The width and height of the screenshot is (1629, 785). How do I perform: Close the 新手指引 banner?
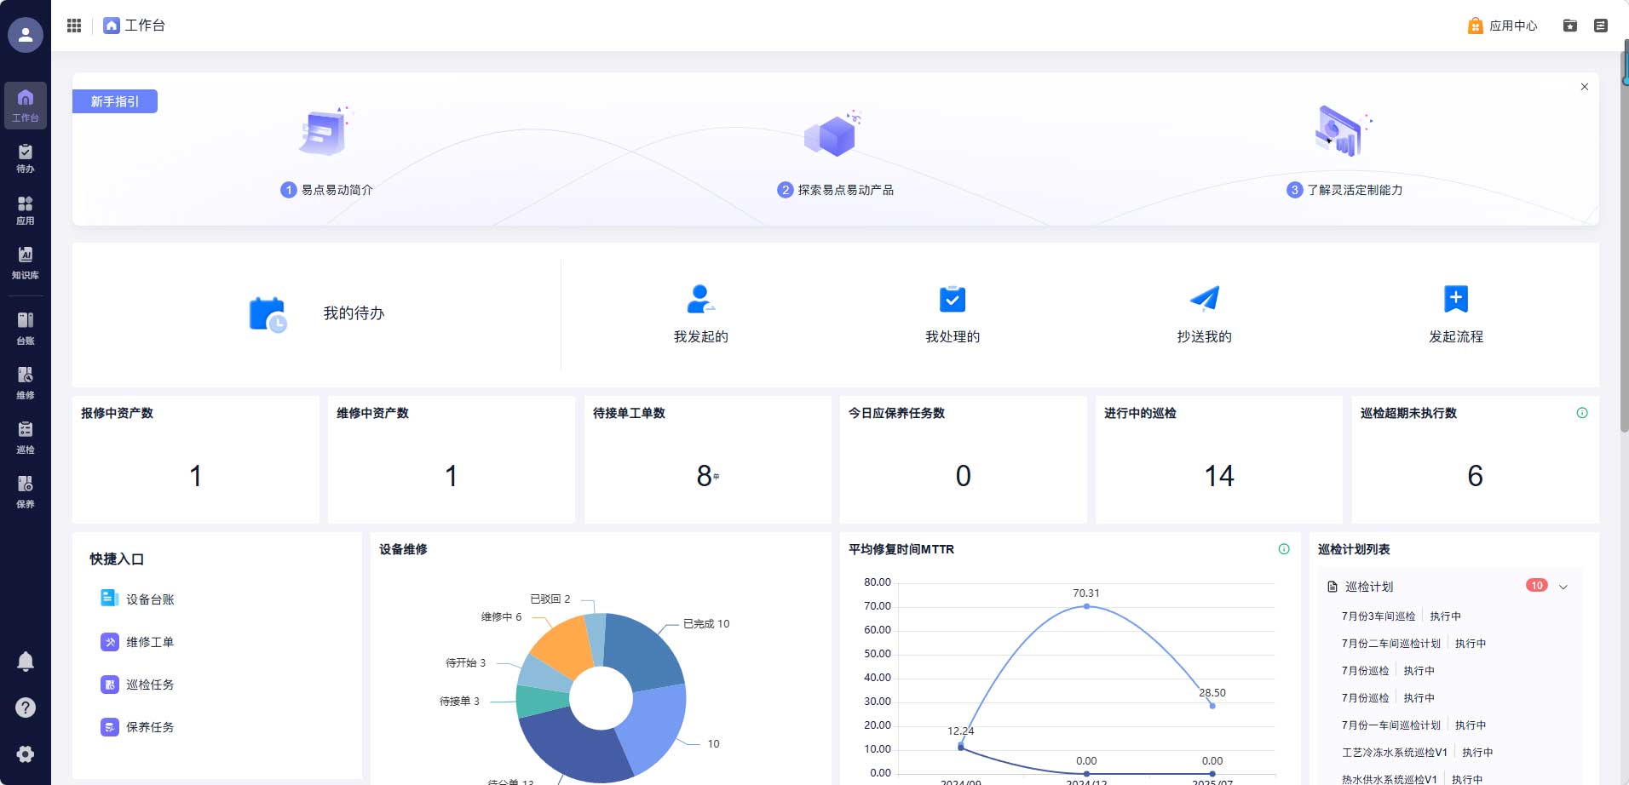pos(1584,87)
